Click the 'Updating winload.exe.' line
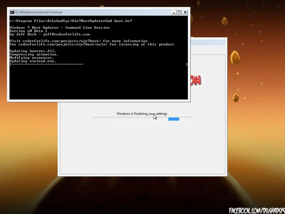 (x=33, y=61)
